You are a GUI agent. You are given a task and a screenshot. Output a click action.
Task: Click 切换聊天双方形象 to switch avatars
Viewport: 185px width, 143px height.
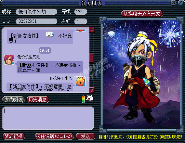coord(142,14)
